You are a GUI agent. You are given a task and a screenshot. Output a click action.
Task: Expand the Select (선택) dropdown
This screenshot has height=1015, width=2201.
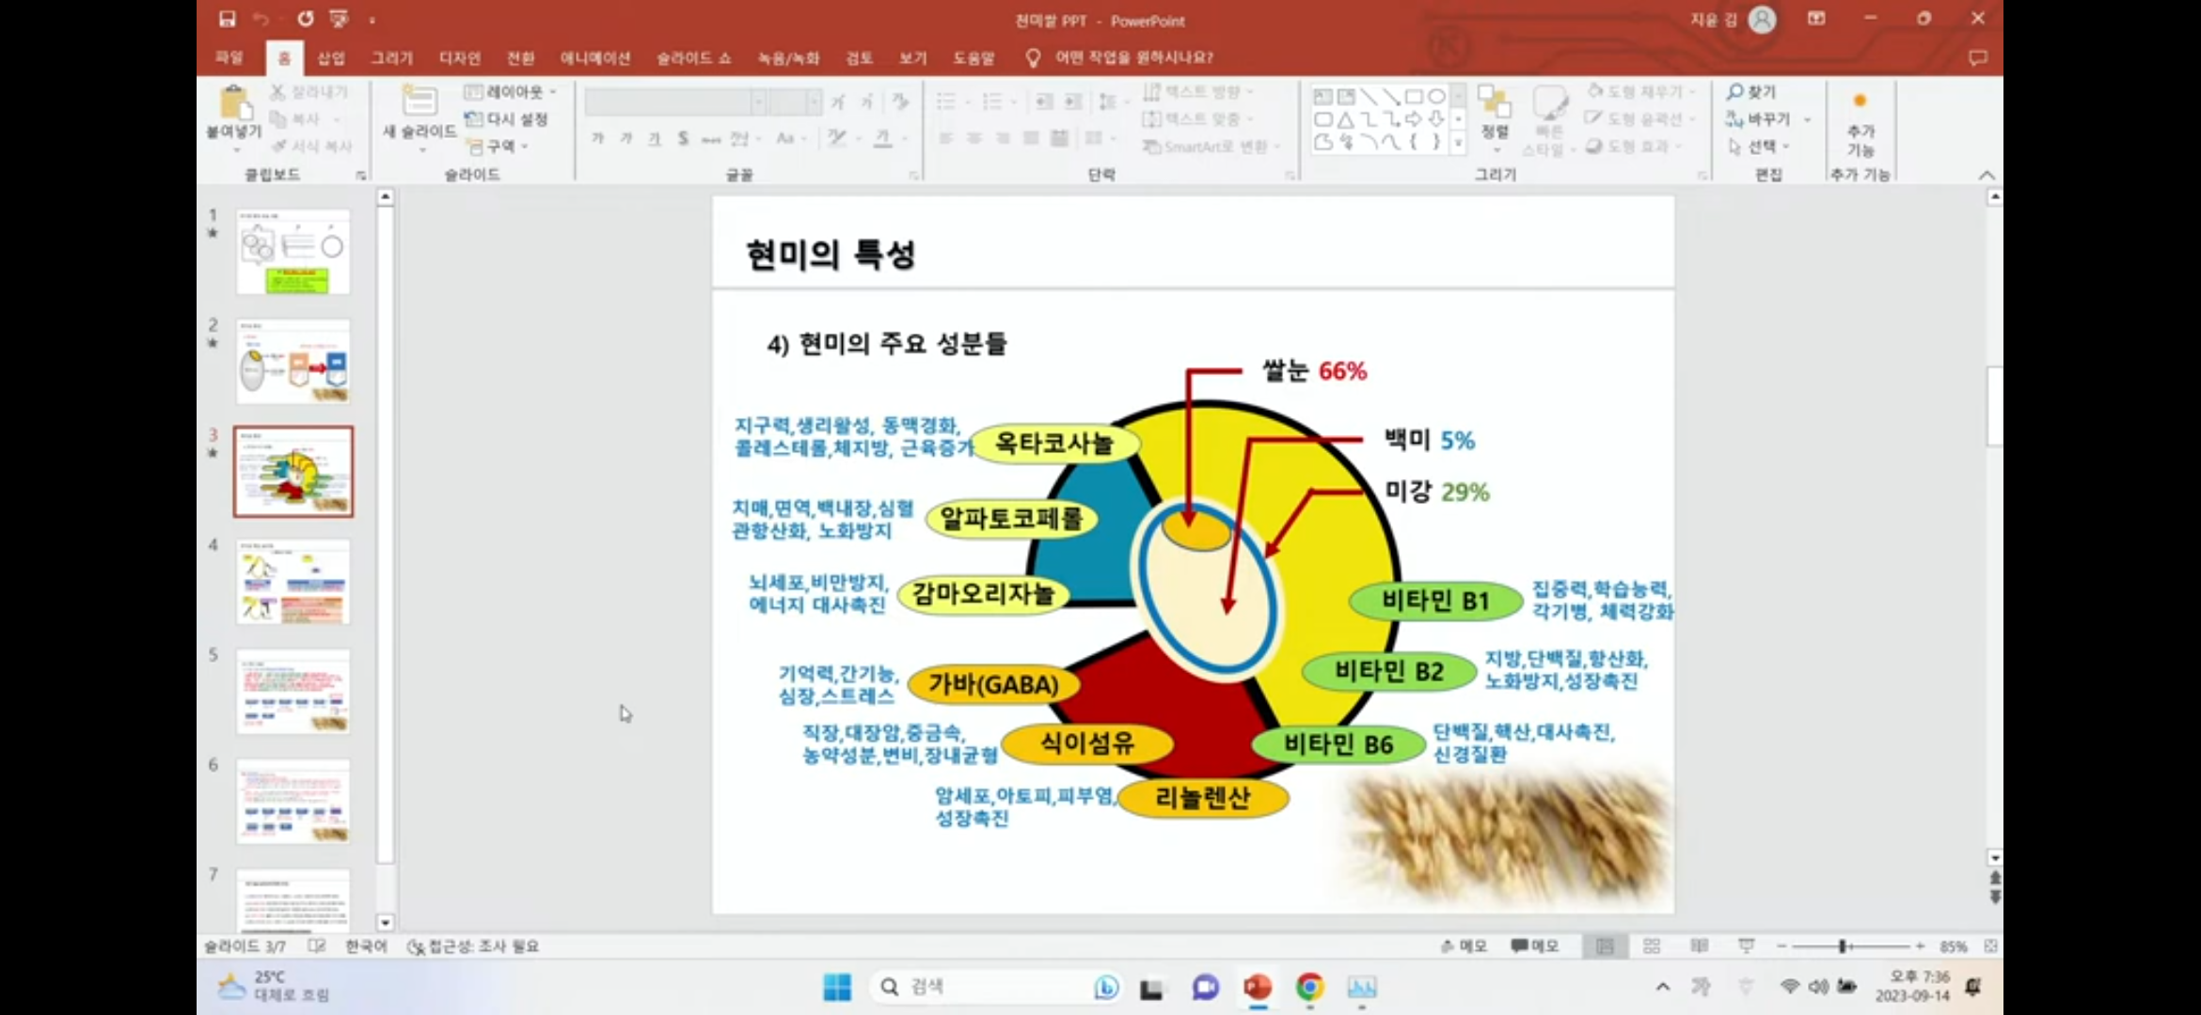1760,147
